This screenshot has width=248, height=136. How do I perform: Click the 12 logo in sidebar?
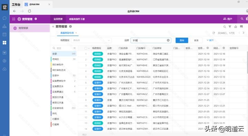4,7
